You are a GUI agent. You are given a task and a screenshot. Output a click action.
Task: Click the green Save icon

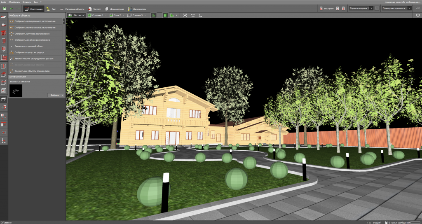tap(4, 8)
